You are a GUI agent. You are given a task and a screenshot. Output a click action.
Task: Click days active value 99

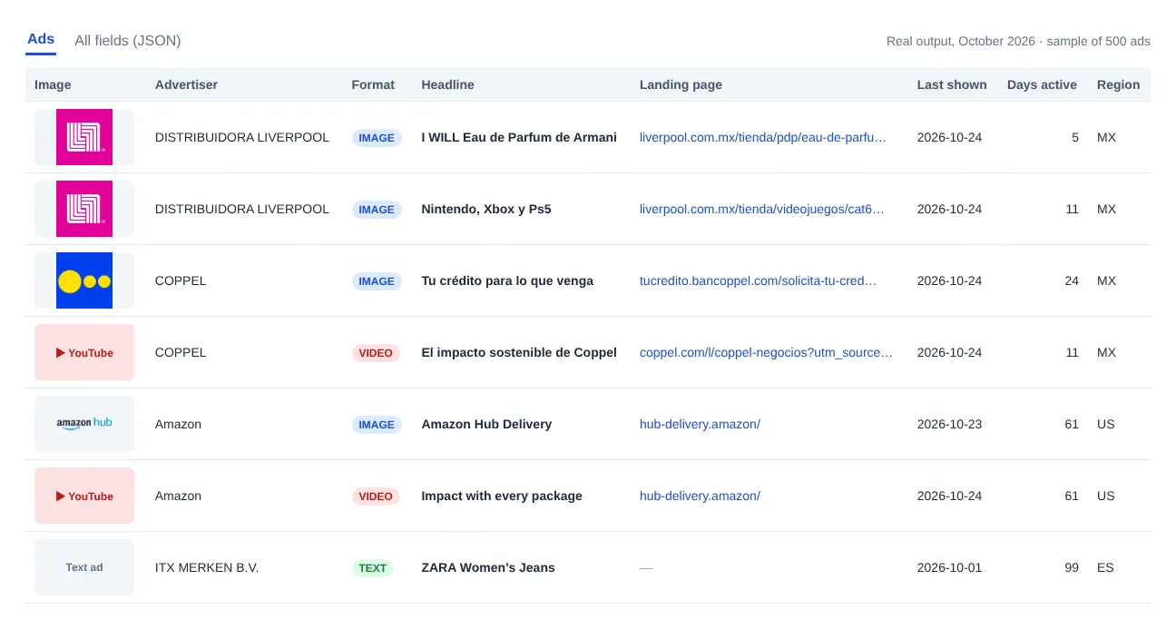[x=1072, y=568]
